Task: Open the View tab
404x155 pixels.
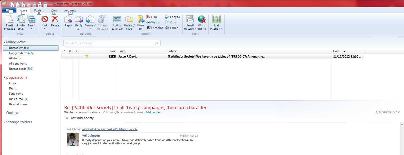Action: pos(54,10)
